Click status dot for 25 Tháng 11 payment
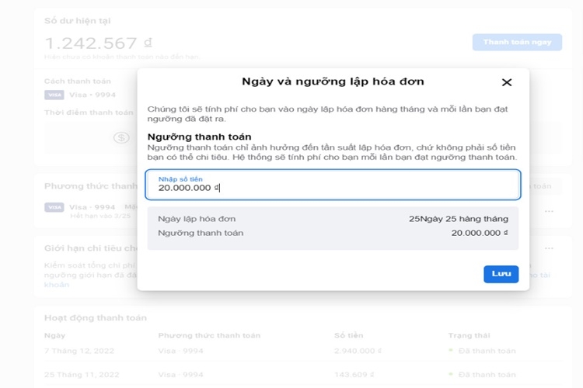This screenshot has height=388, width=583. 451,376
